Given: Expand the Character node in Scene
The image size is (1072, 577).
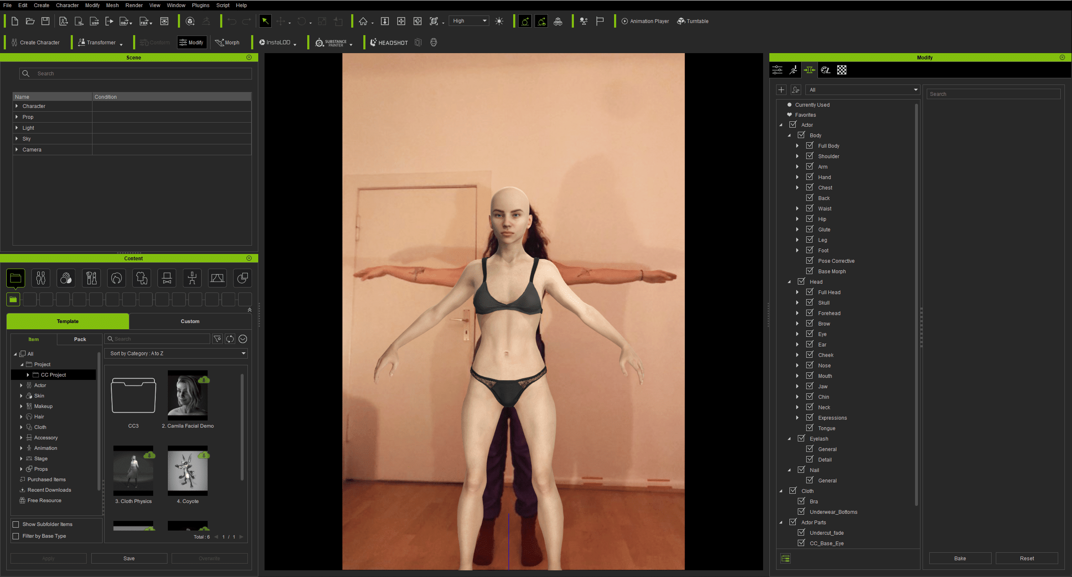Looking at the screenshot, I should tap(17, 106).
